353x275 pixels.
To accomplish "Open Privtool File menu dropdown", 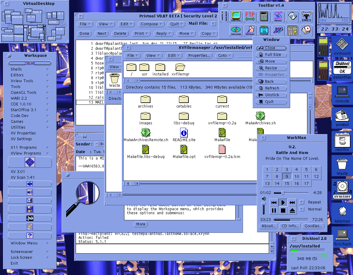I will pyautogui.click(x=85, y=24).
